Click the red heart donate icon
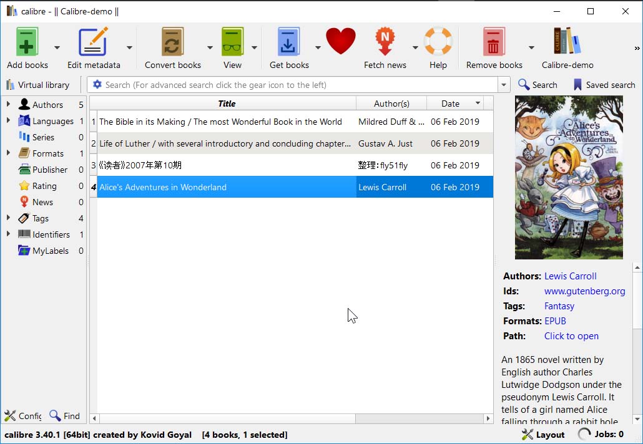Viewport: 643px width, 444px height. (341, 41)
